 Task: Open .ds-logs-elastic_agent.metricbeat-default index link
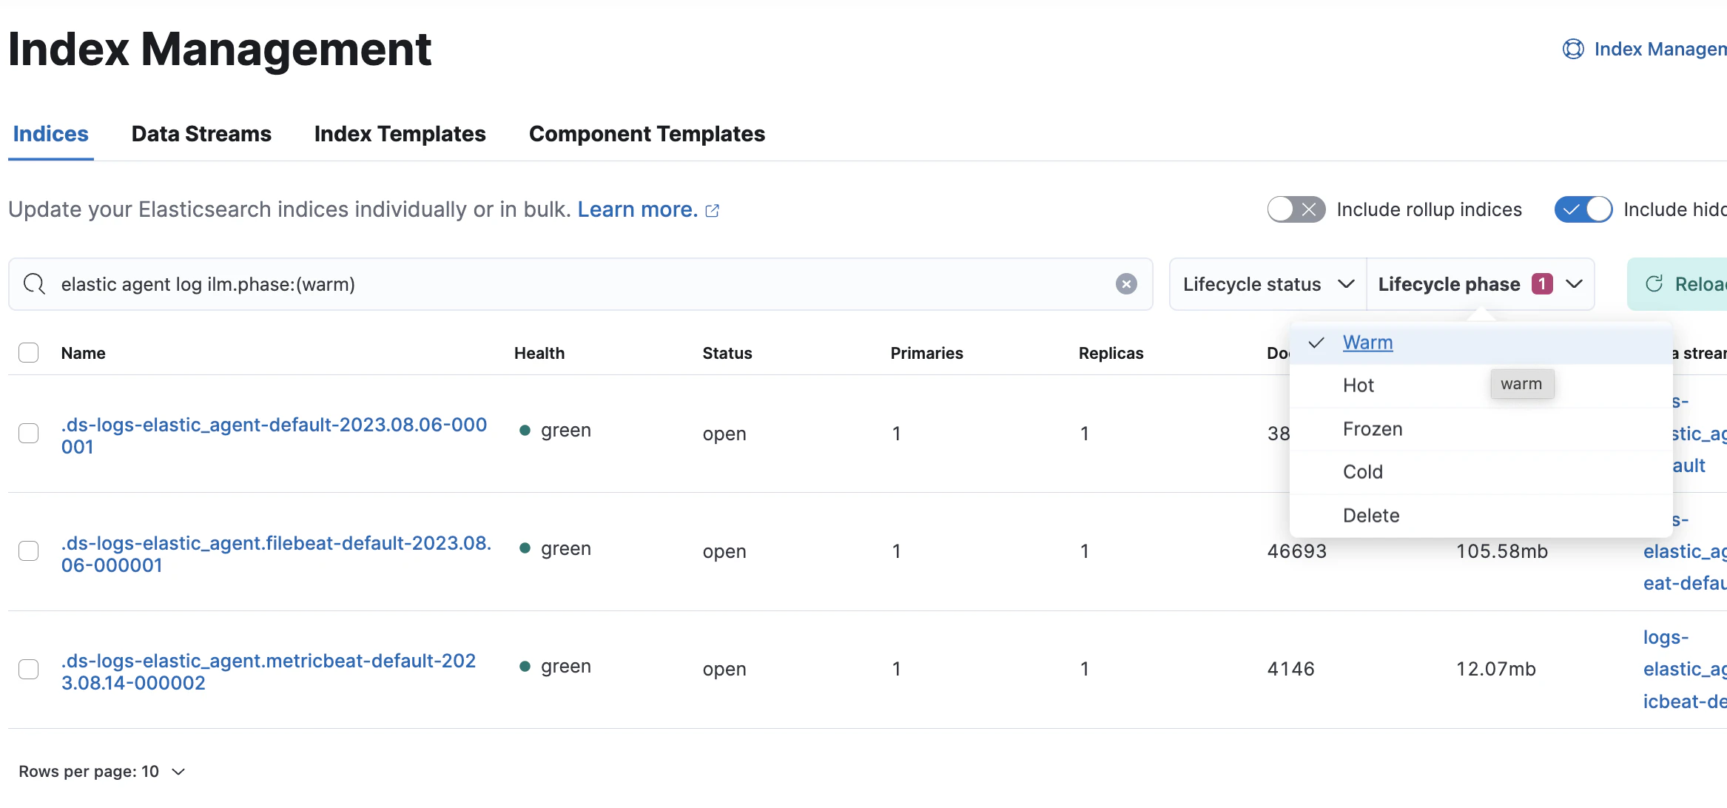269,672
